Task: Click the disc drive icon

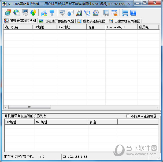Action: (x=96, y=13)
